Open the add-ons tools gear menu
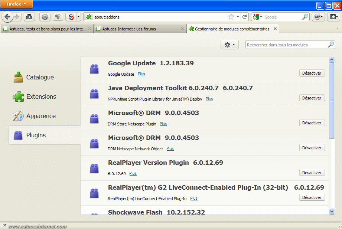The height and width of the screenshot is (229, 342). coord(229,45)
